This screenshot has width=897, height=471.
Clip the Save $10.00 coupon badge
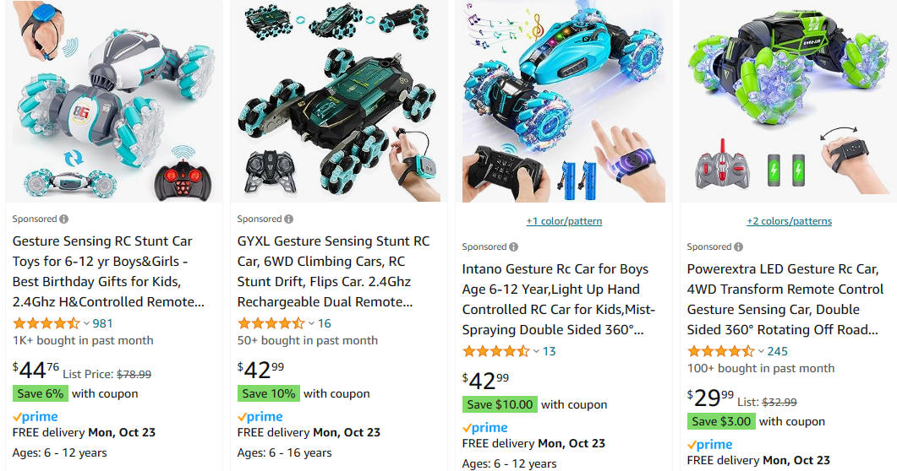coord(500,405)
